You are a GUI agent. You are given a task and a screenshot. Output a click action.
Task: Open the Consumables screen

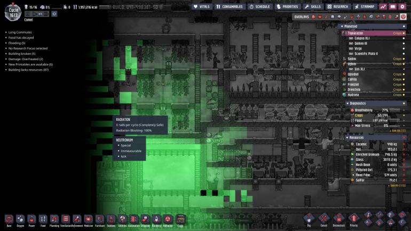coord(230,6)
